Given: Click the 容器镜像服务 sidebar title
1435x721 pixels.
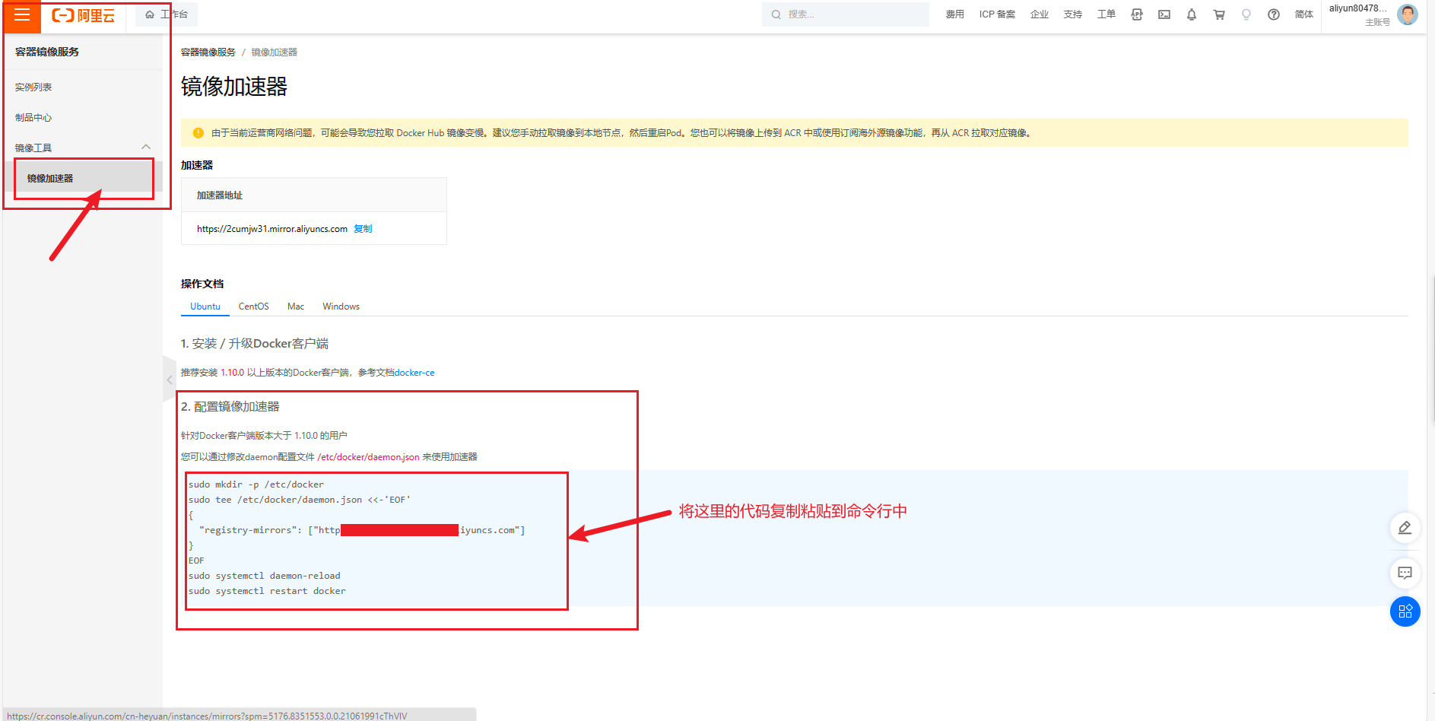Looking at the screenshot, I should (47, 52).
